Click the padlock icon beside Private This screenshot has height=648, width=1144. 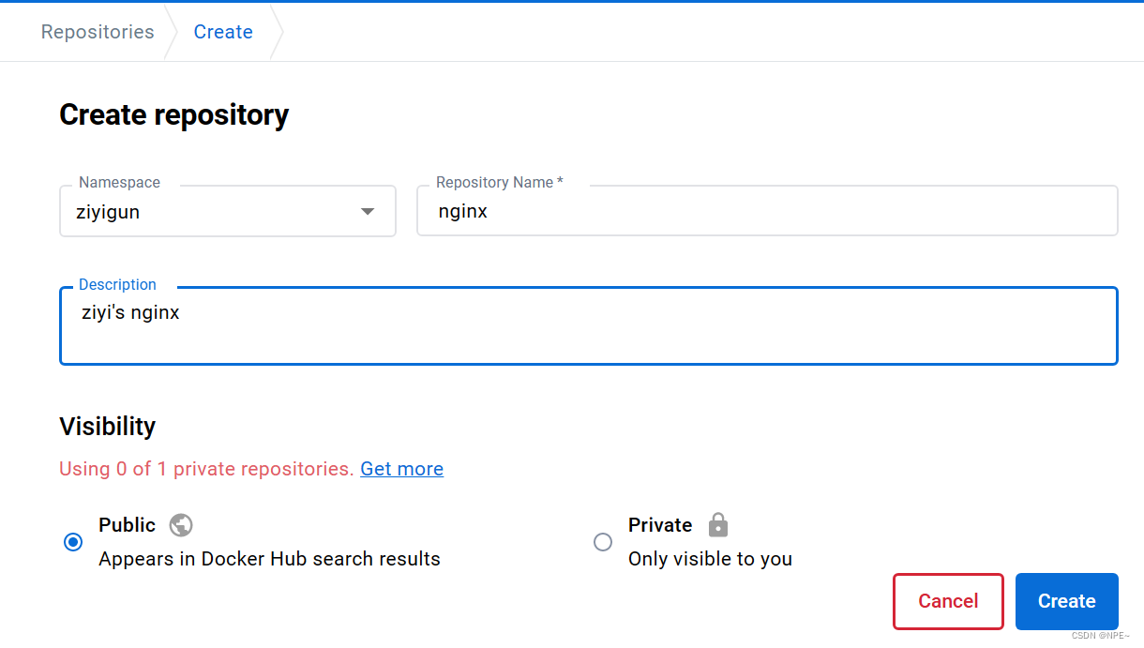[x=718, y=524]
